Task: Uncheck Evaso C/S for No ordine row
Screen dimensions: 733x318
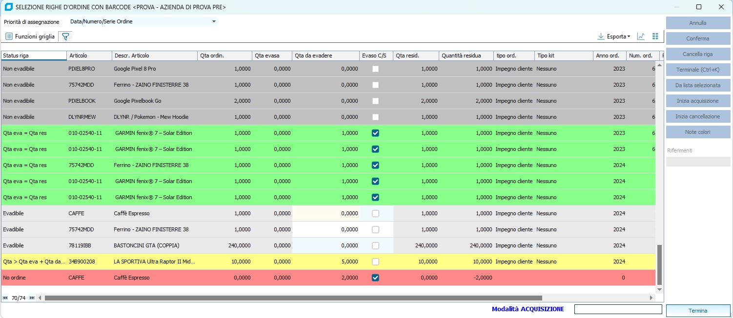Action: coord(375,278)
